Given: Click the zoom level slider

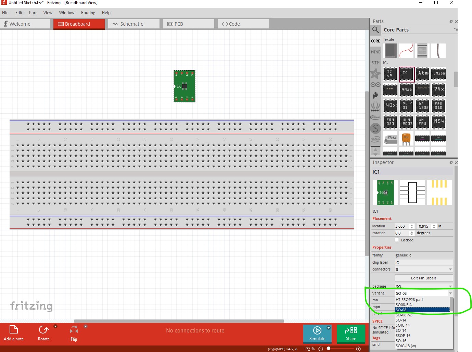Looking at the screenshot, I should (329, 349).
